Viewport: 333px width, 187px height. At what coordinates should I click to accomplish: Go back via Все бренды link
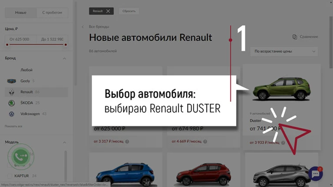(x=99, y=27)
